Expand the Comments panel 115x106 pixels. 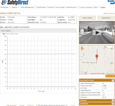pyautogui.click(x=113, y=101)
